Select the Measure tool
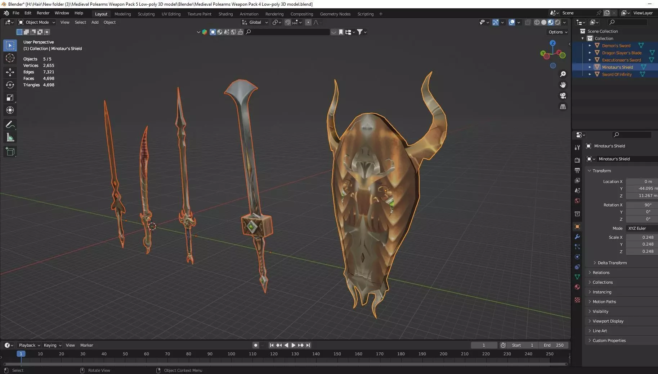The width and height of the screenshot is (658, 374). (10, 137)
